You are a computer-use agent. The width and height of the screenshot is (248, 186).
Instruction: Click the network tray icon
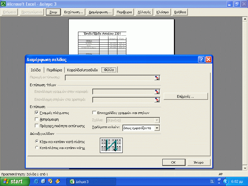coord(219,181)
